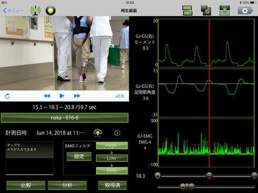Viewport: 258px width, 193px height.
Task: Tap the 15.5 ~ 18.3 ~ 20.8 time range text
Action: [64, 107]
